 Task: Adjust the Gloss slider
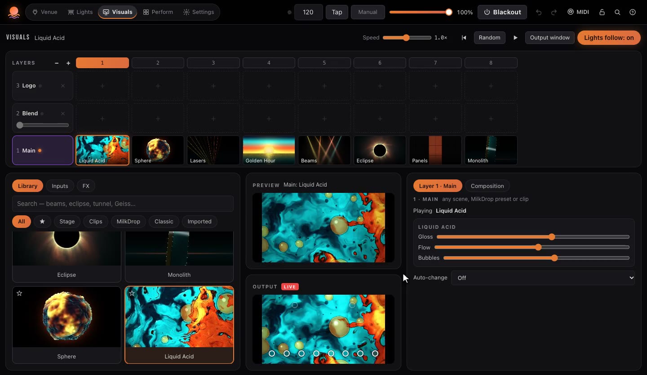tap(533, 237)
